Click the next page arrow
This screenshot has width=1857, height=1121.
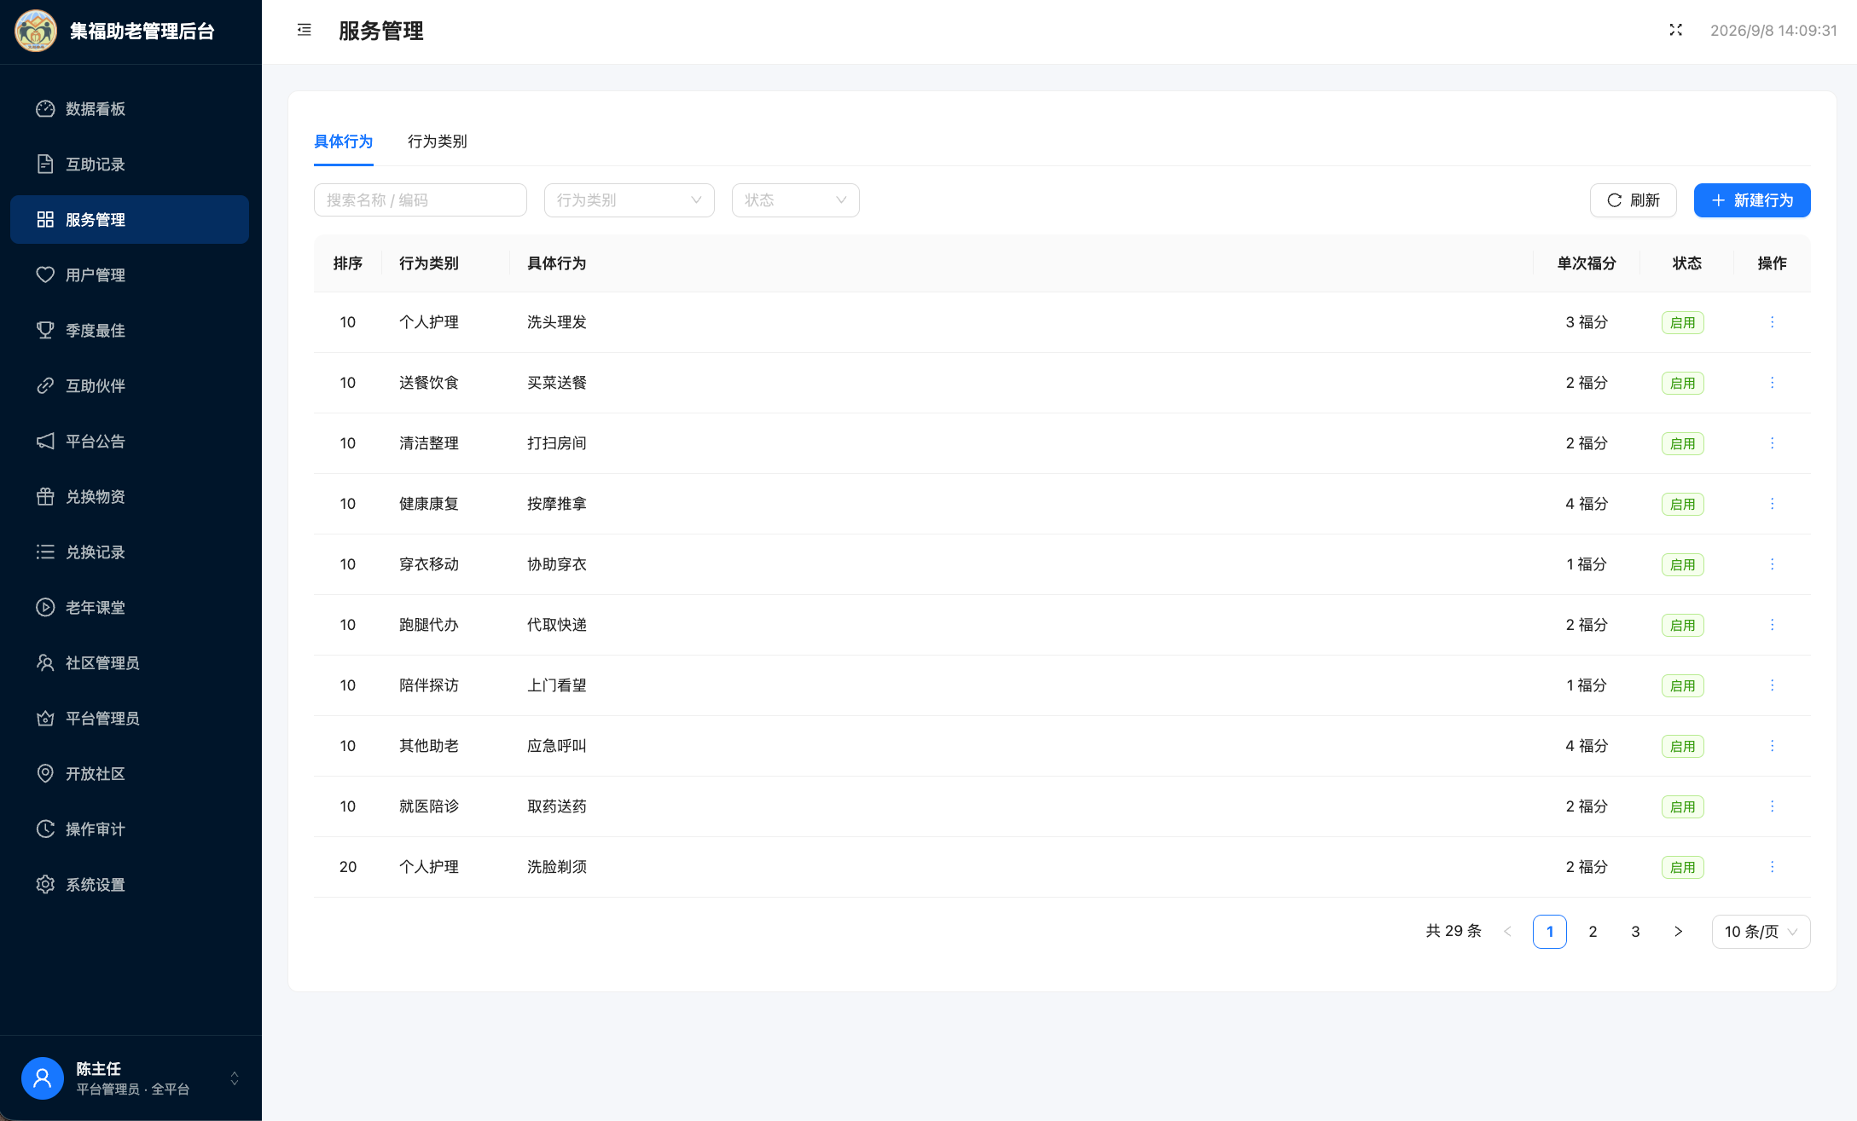[x=1678, y=932]
